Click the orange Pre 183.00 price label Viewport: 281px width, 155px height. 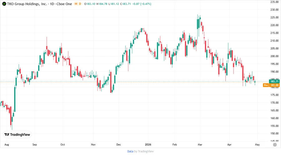click(x=271, y=85)
